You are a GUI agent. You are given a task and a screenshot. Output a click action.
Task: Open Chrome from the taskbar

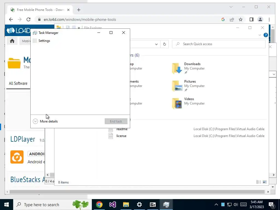tap(99, 205)
